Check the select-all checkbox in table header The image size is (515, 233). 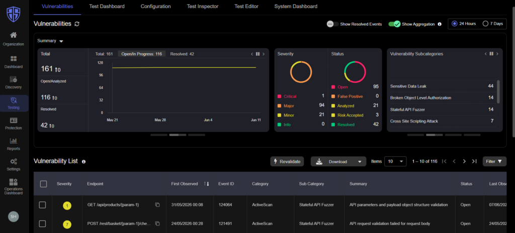click(43, 184)
